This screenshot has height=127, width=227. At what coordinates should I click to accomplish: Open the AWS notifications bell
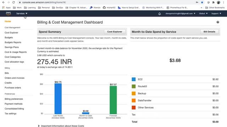point(160,14)
